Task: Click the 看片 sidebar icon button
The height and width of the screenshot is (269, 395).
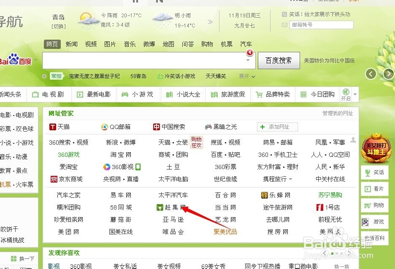Action: click(374, 189)
